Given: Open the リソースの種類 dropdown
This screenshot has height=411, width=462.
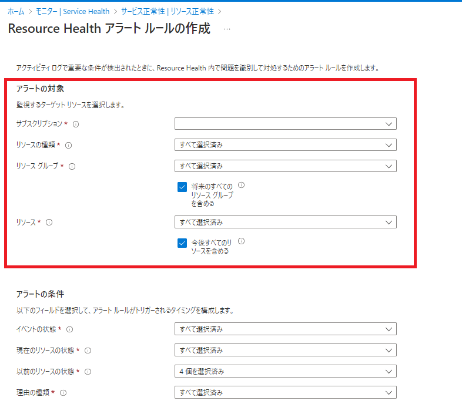Looking at the screenshot, I should (x=286, y=145).
